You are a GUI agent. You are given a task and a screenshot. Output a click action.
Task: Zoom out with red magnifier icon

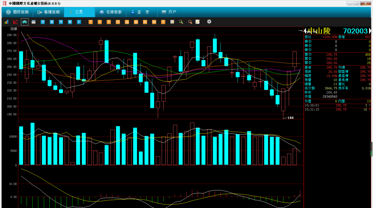click(190, 22)
